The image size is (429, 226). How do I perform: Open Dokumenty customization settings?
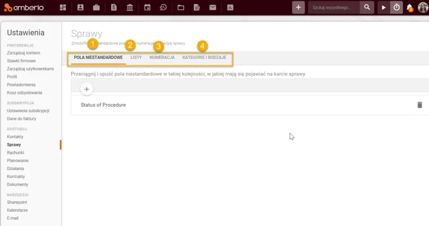17,184
